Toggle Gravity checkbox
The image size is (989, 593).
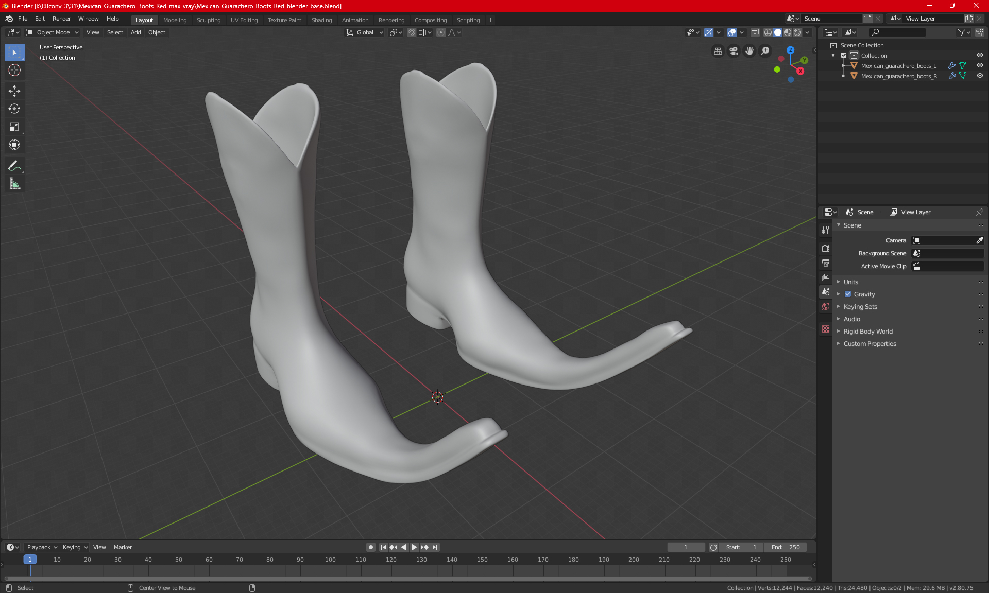[848, 294]
